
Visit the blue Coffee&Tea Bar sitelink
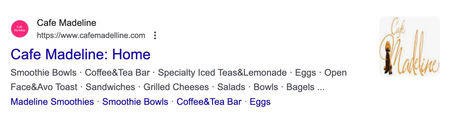[x=209, y=102]
